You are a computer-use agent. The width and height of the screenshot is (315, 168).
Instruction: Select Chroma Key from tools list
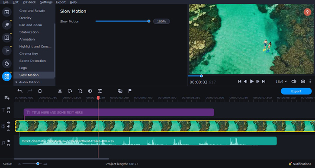click(29, 54)
